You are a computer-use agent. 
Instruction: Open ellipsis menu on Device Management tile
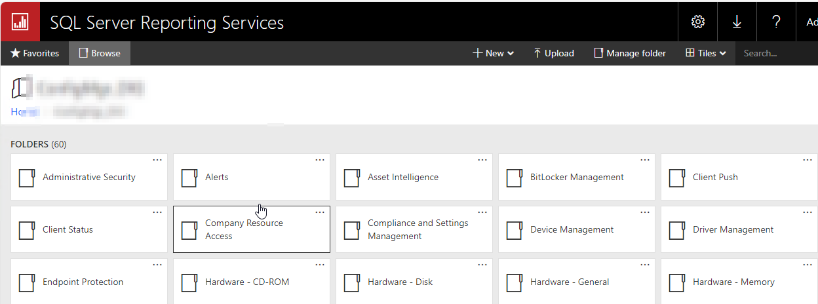(645, 212)
